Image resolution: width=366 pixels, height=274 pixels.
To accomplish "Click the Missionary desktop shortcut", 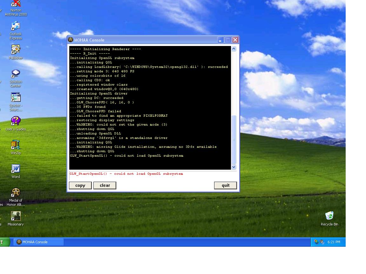I will (x=16, y=219).
